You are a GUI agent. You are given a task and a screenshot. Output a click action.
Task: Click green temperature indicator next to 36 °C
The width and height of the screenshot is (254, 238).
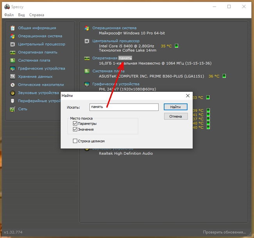coord(224,76)
